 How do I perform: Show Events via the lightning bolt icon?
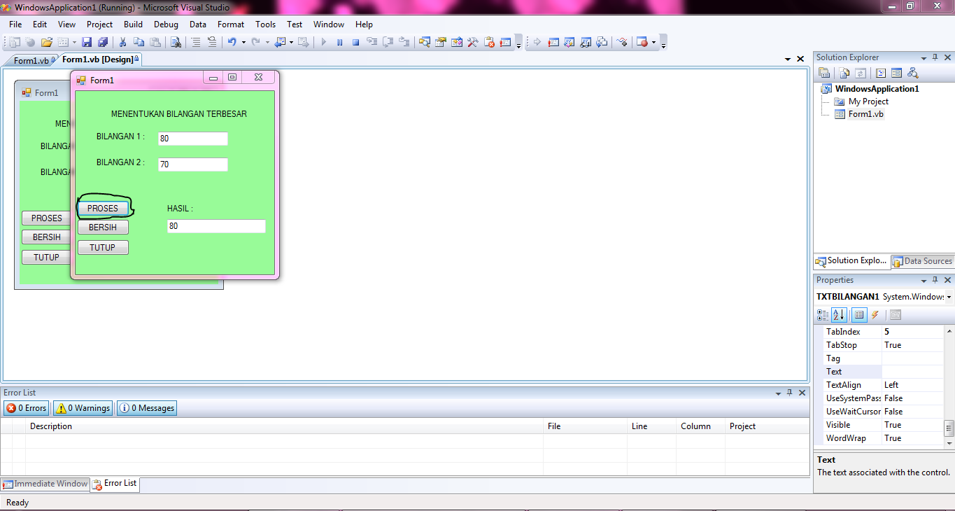[875, 315]
